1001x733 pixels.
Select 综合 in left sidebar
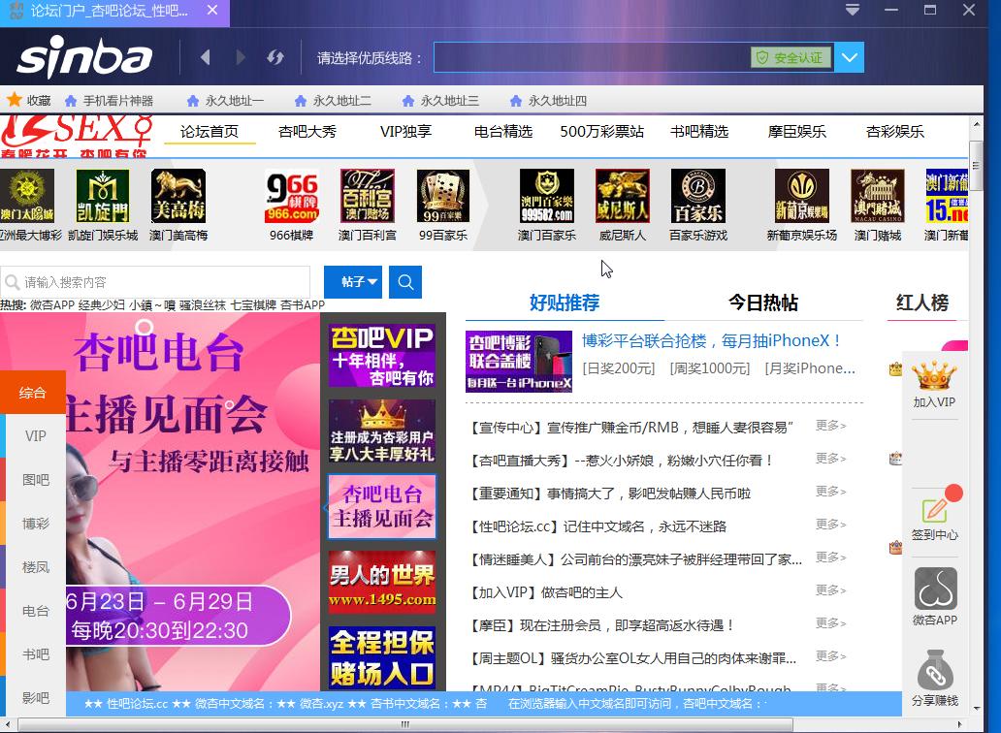pyautogui.click(x=33, y=393)
